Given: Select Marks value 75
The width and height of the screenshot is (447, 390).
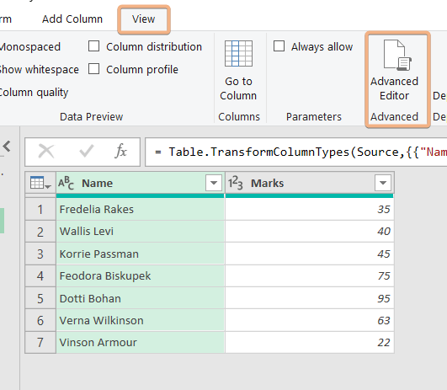Looking at the screenshot, I should 309,276.
